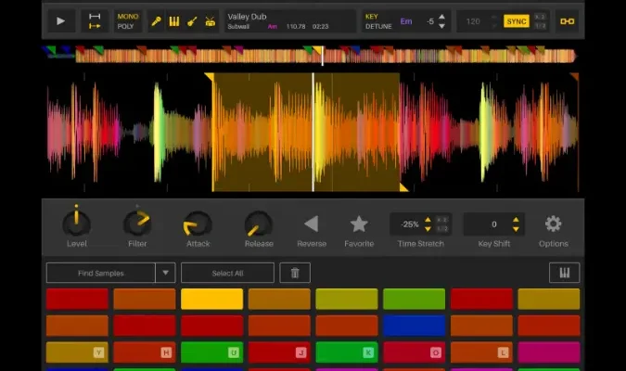Click the Key Shift value stepper arrows
This screenshot has height=371, width=626.
517,224
